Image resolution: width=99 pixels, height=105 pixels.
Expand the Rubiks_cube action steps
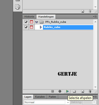[41, 27]
